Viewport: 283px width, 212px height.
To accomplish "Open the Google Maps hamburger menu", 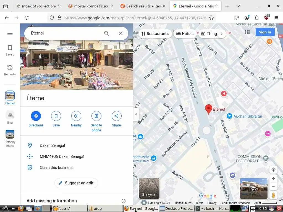I will pos(10,33).
